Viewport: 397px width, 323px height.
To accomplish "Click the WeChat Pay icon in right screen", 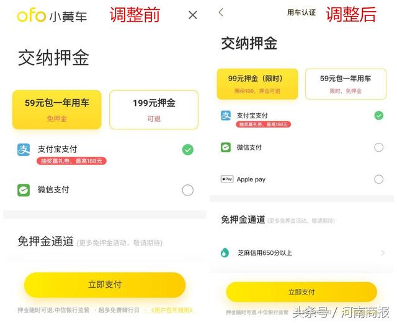I will (226, 147).
